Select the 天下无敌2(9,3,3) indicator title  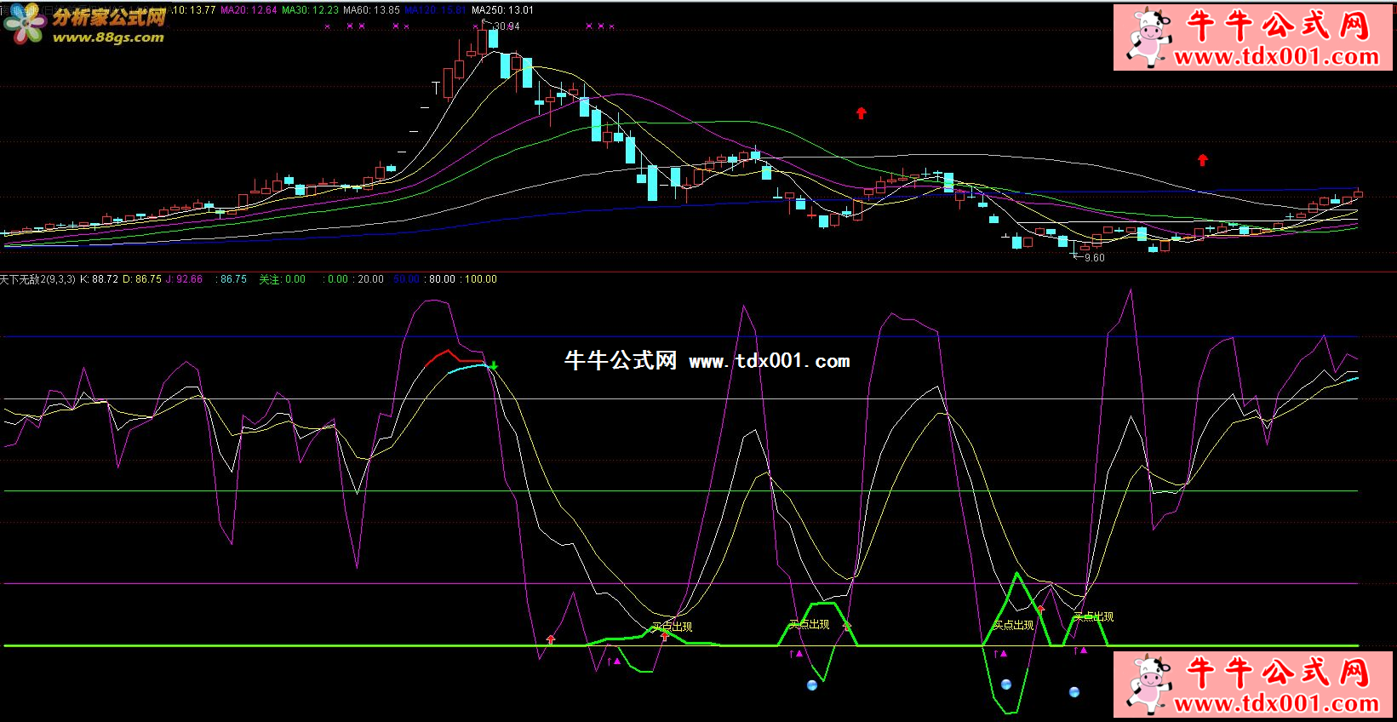point(37,279)
